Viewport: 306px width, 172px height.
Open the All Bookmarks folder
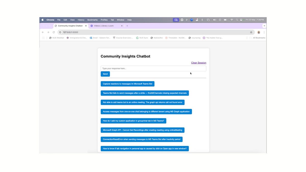(257, 38)
